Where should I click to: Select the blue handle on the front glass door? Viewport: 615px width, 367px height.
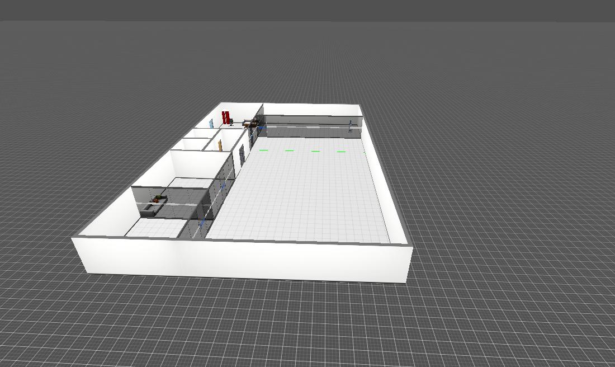(202, 223)
